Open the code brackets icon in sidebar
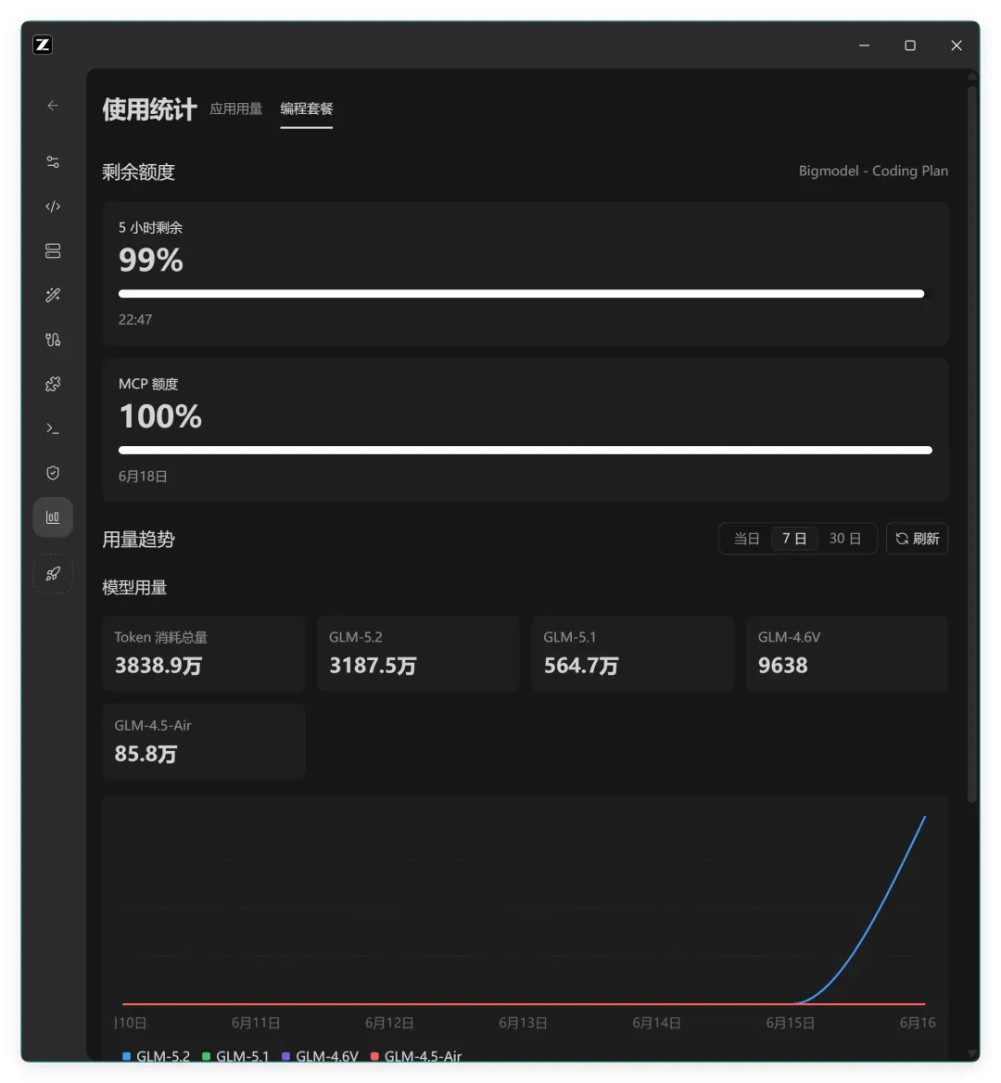1001x1083 pixels. coord(53,206)
